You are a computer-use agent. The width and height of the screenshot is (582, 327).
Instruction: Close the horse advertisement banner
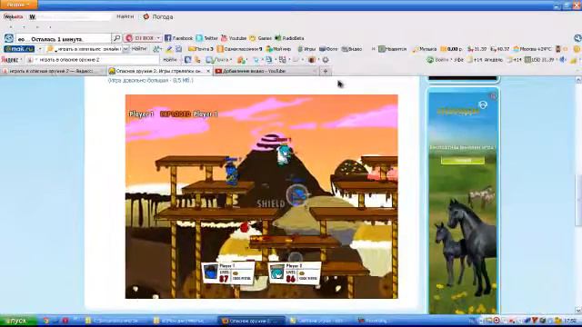tap(493, 96)
